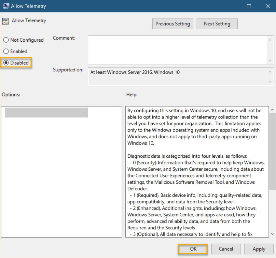Minimize the Allow Telemetry window
The image size is (276, 258).
pyautogui.click(x=230, y=6)
